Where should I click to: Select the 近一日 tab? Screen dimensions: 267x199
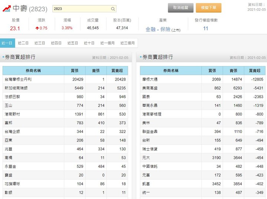(7, 43)
